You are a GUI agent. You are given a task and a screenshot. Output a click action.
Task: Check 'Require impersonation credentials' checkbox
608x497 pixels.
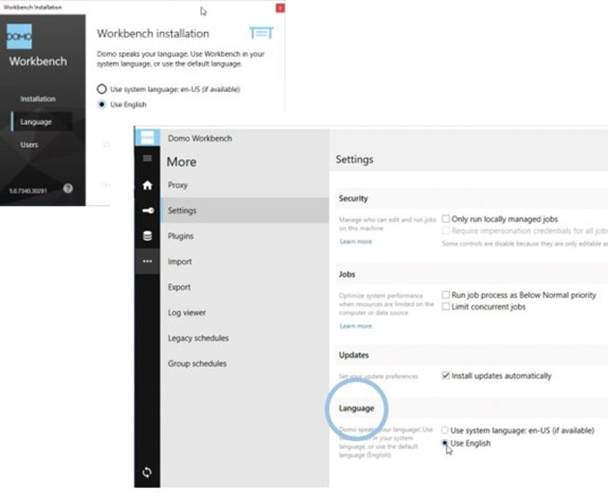(x=446, y=230)
